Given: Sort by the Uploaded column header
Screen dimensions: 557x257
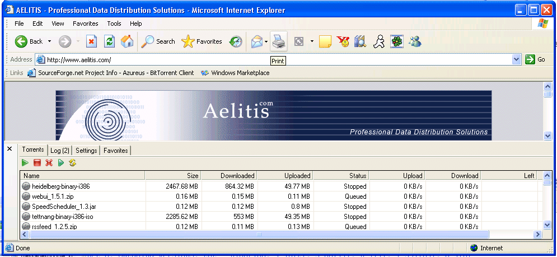Looking at the screenshot, I should coord(285,176).
